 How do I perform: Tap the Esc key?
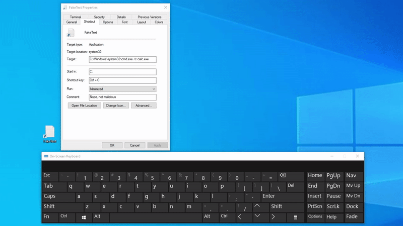[50, 176]
